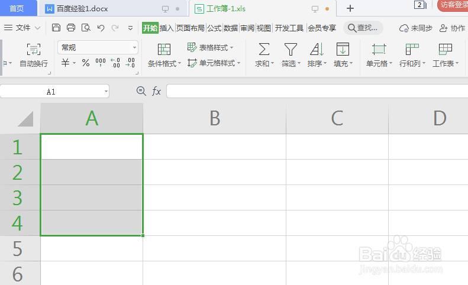This screenshot has height=285, width=468.
Task: Click the 单元格 cells icon
Action: tap(379, 49)
